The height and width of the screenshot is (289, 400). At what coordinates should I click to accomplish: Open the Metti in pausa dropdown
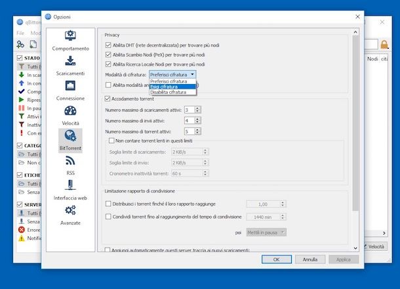pyautogui.click(x=266, y=233)
